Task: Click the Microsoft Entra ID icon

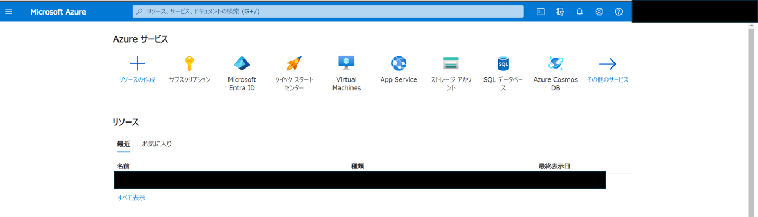Action: click(241, 64)
